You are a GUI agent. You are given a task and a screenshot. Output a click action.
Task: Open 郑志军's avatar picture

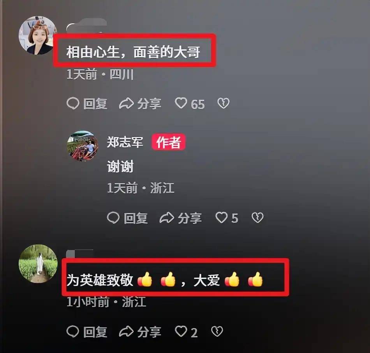[x=82, y=146]
